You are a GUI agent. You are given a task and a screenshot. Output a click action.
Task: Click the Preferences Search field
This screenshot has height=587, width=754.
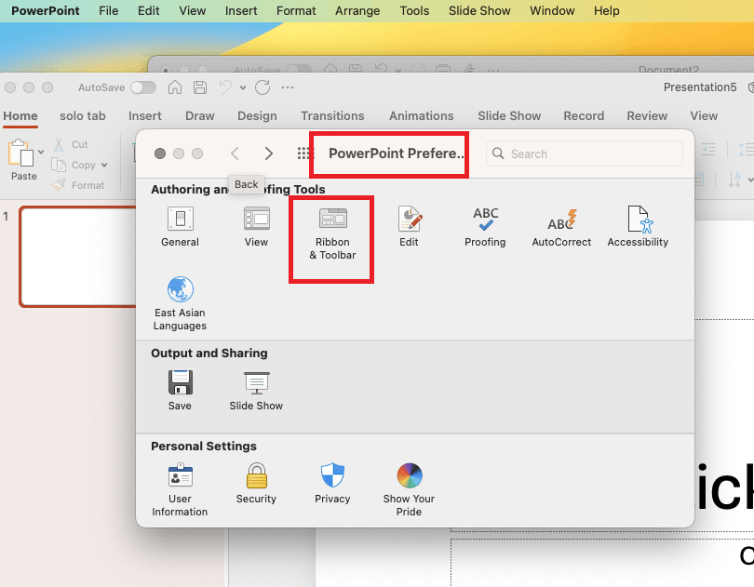pos(585,153)
